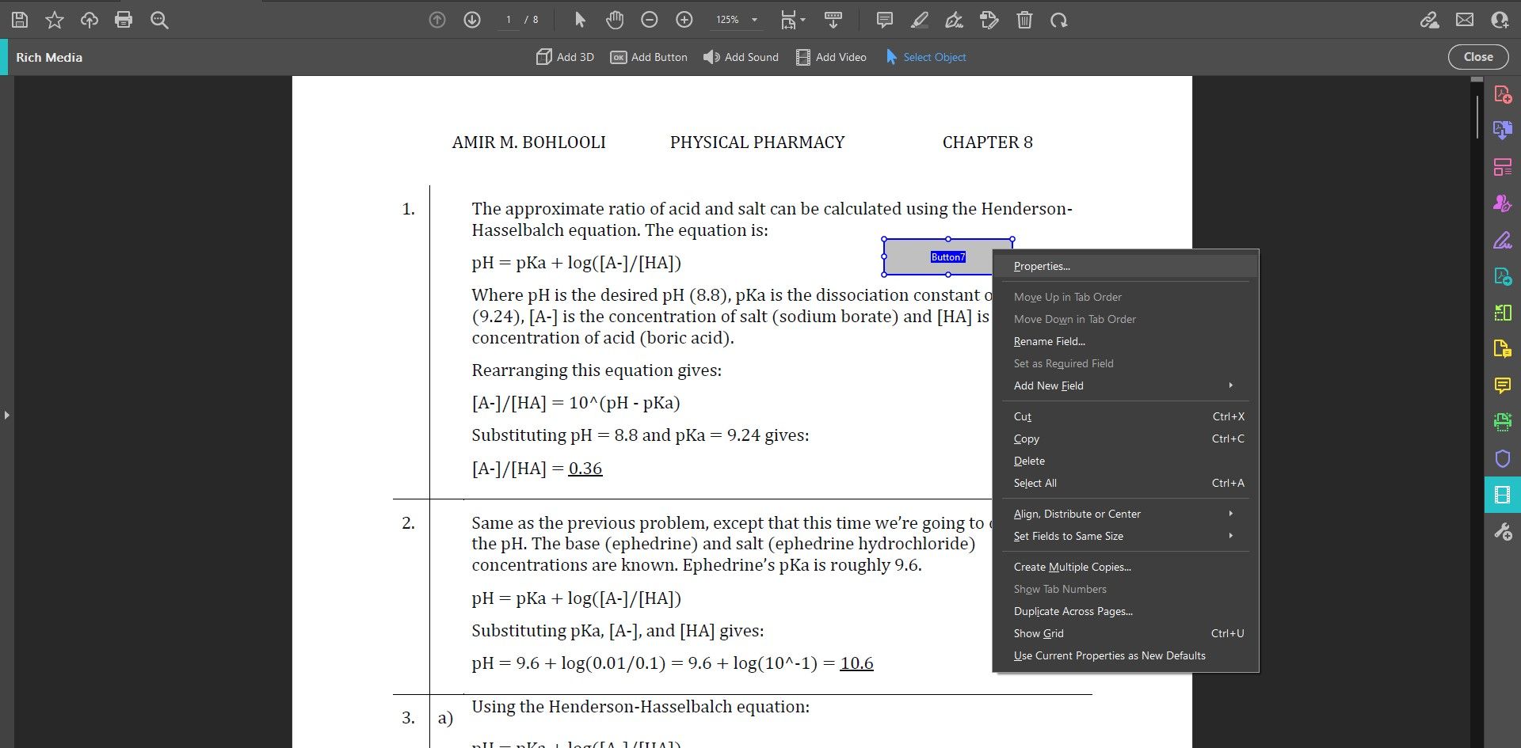Click the Zoom in plus icon

click(x=684, y=20)
